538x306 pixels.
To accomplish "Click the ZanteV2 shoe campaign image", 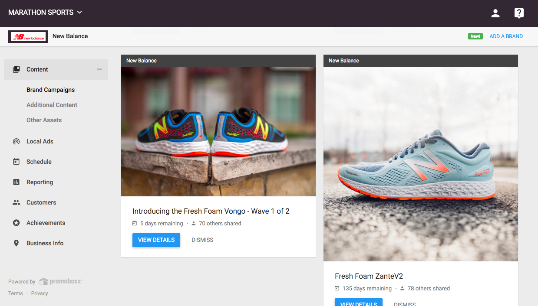I will 421,164.
